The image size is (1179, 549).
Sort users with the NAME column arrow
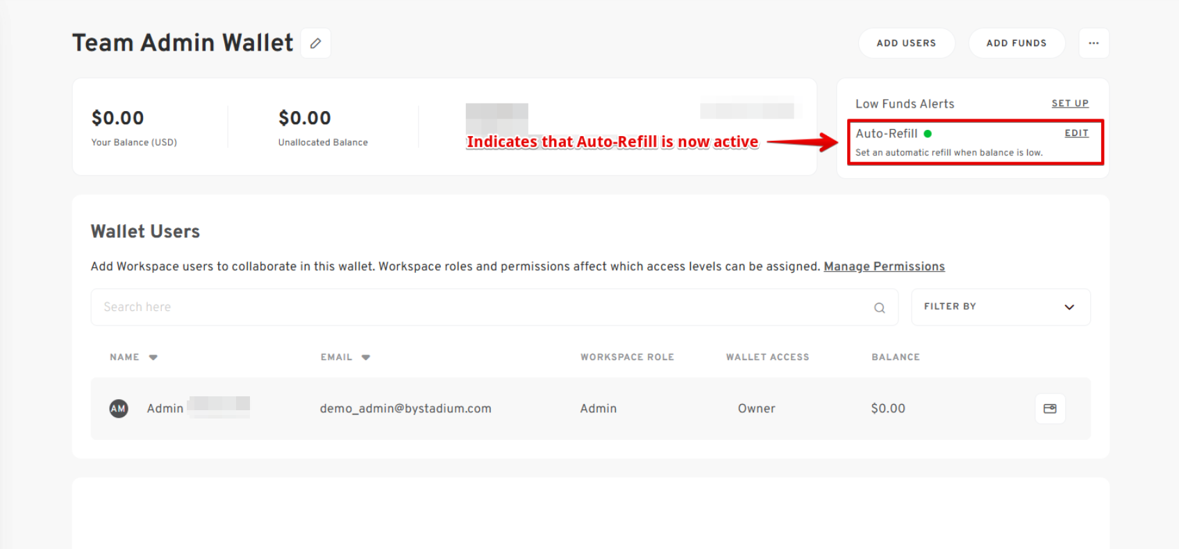tap(153, 357)
